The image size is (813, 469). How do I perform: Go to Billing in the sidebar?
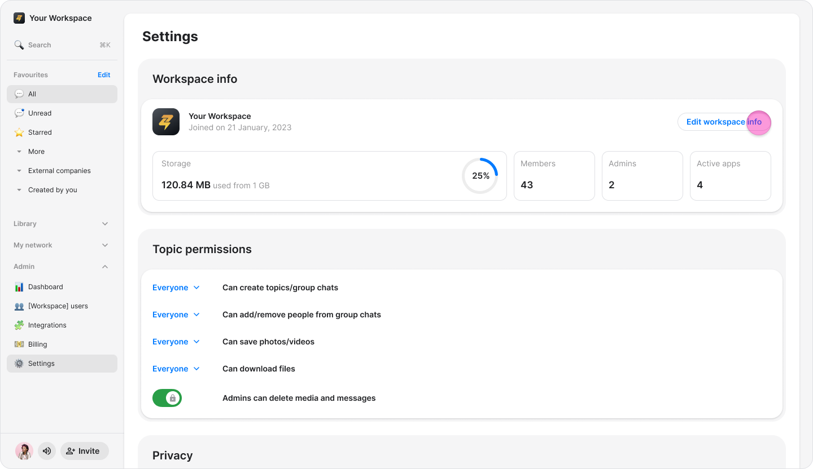[x=37, y=344]
